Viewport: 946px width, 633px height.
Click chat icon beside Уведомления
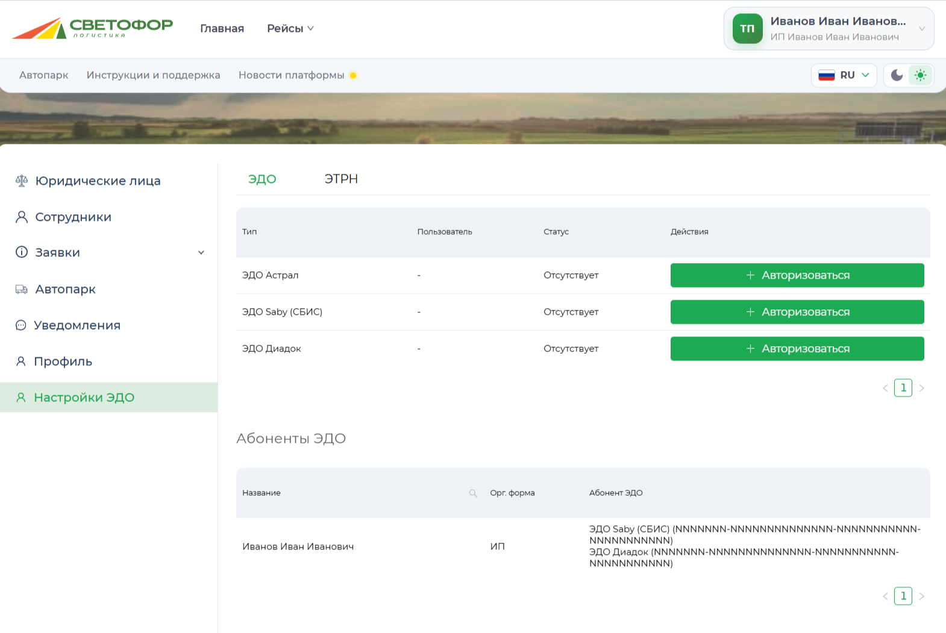pos(21,326)
